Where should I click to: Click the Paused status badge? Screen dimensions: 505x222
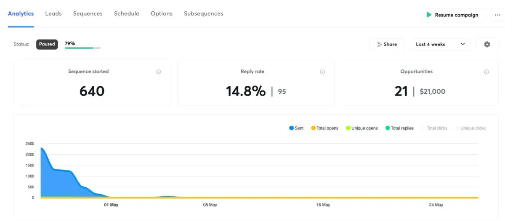click(x=47, y=44)
